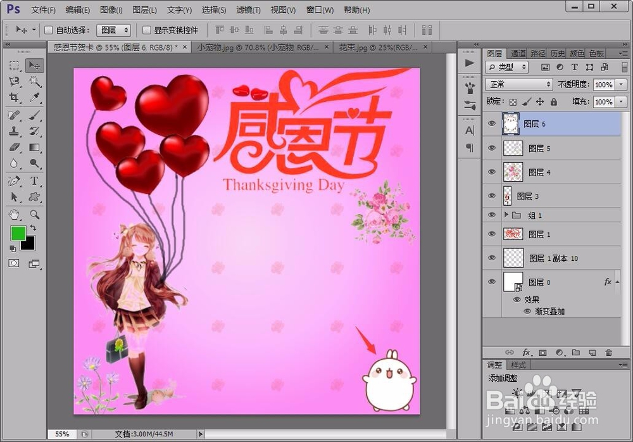Enable the 显示变换控件 checkbox
Viewport: 633px width, 442px height.
[x=147, y=30]
